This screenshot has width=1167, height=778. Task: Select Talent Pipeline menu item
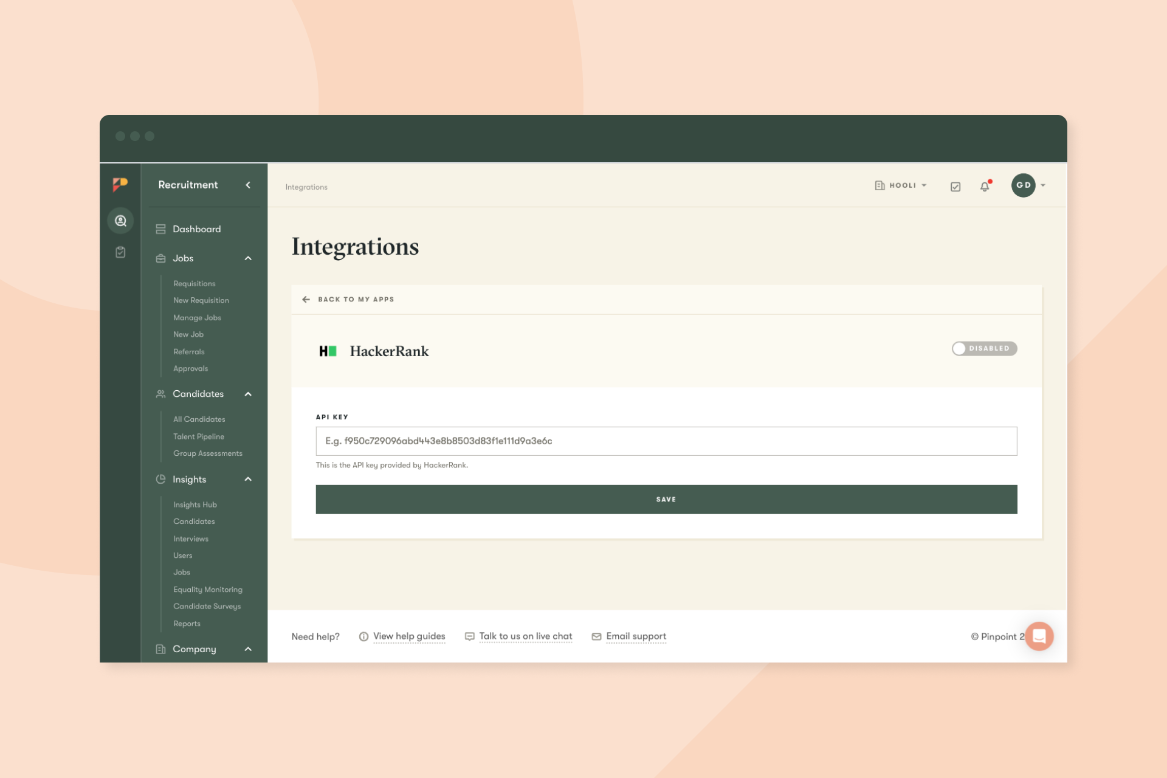pos(199,436)
